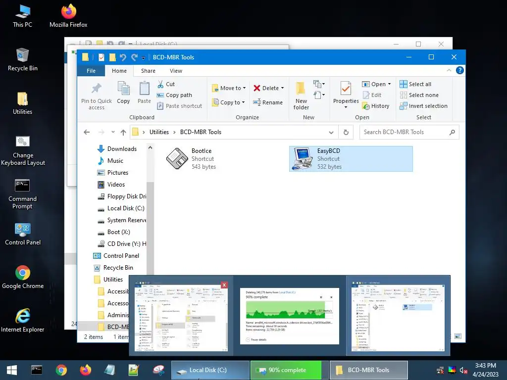Select Local Disk (C:) in navigation pane

pos(121,208)
